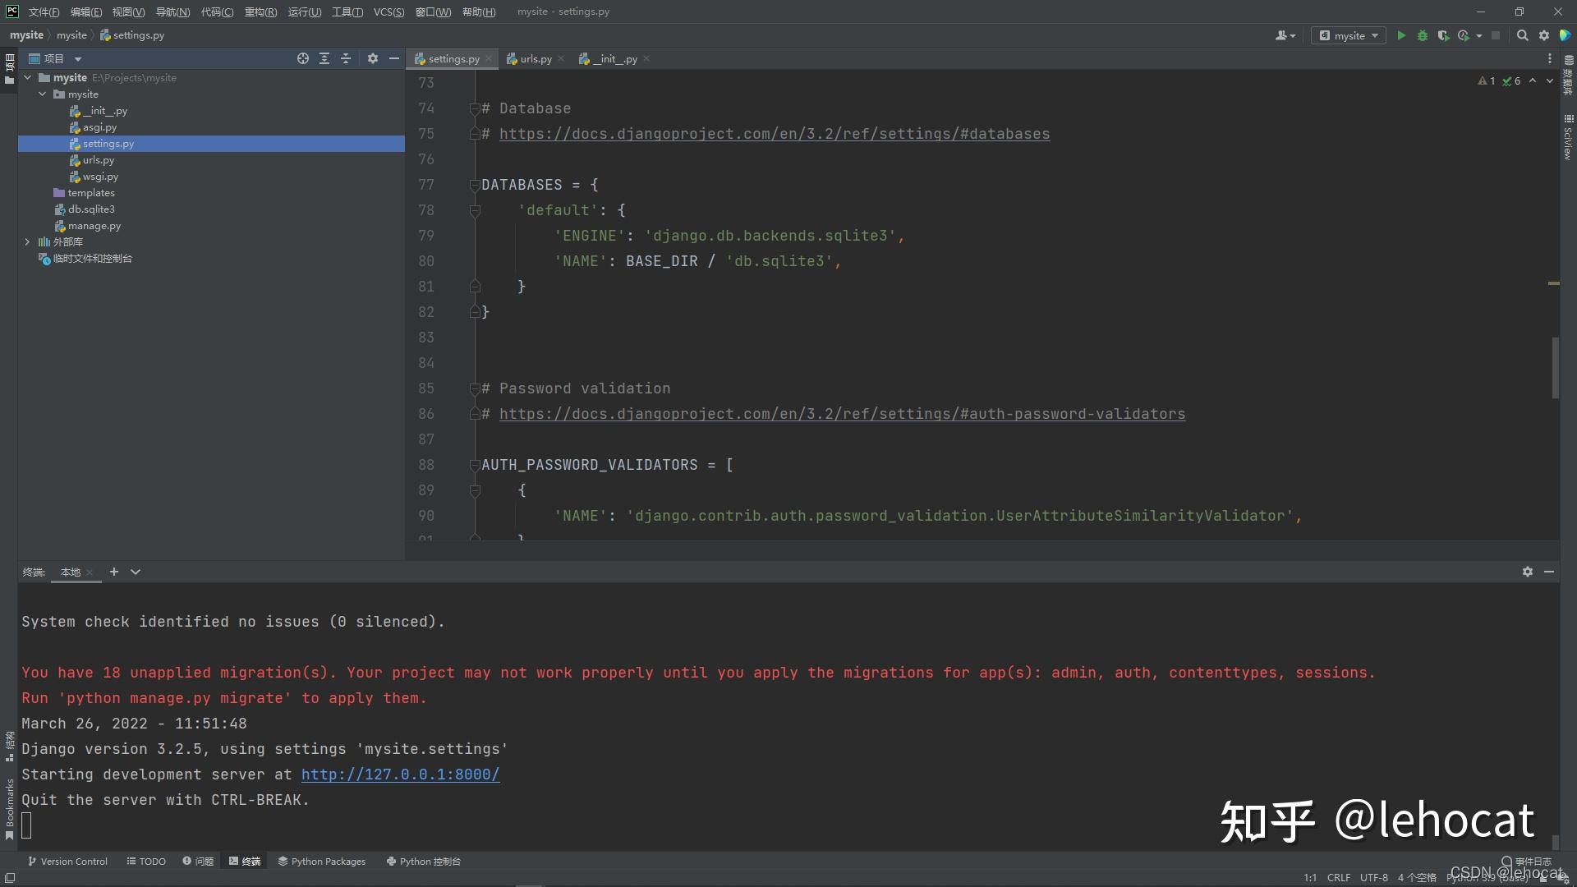
Task: Open the mysite run configuration dropdown
Action: coord(1349,35)
